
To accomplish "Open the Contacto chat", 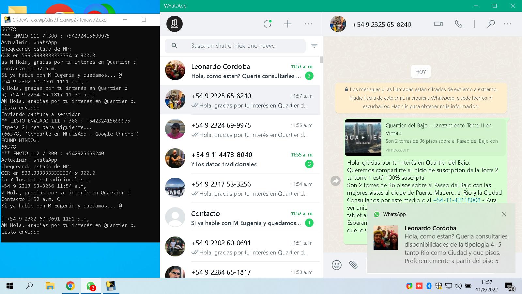I will (240, 218).
